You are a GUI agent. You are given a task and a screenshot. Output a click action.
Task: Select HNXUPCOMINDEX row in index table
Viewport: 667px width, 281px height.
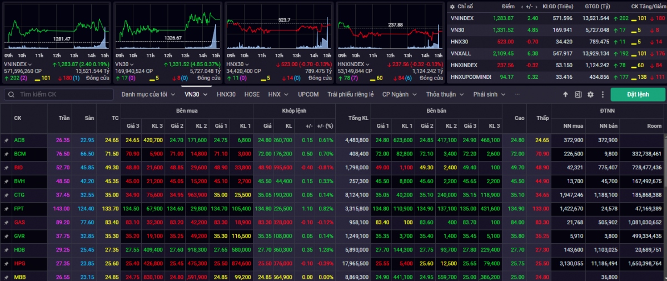coord(557,77)
